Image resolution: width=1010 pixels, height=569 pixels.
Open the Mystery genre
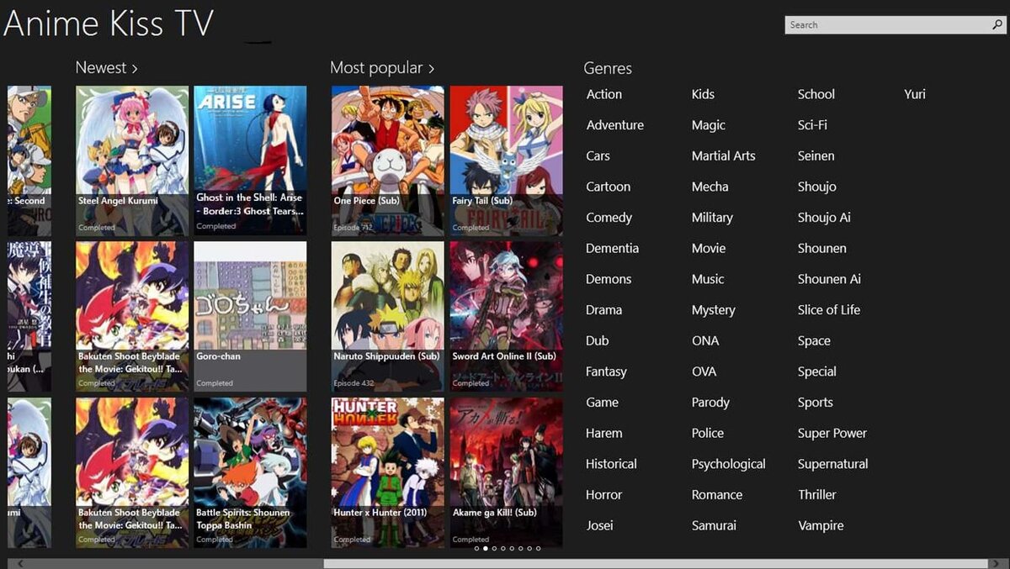tap(714, 310)
